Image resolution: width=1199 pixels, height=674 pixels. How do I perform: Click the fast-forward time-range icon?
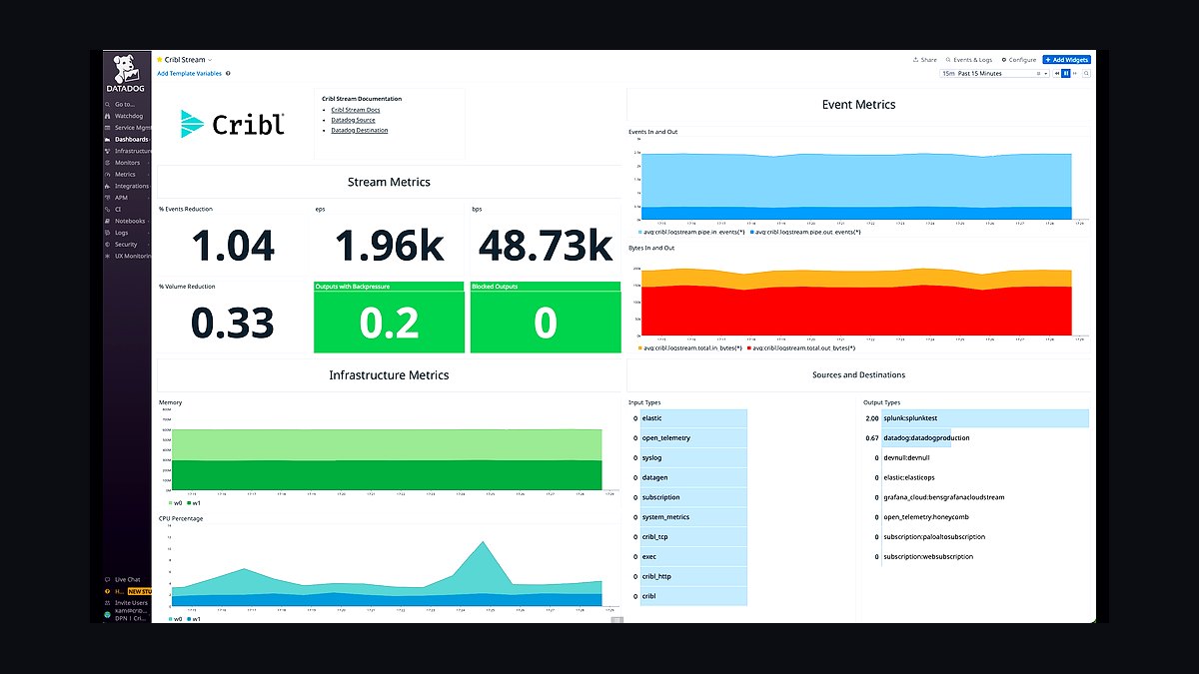tap(1074, 73)
